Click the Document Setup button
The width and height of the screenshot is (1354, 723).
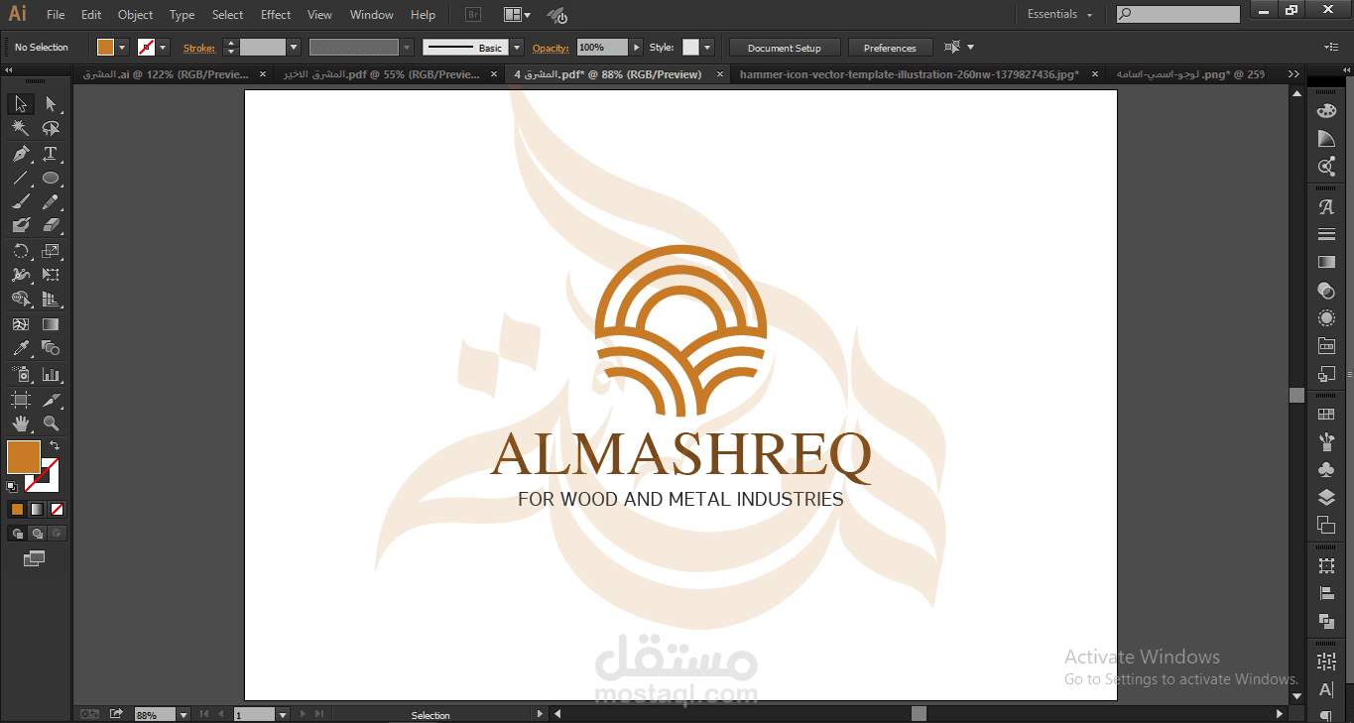point(785,48)
